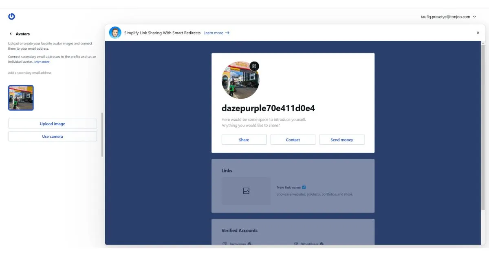The height and width of the screenshot is (256, 489).
Task: Click the verified badge next to Instagram
Action: (x=249, y=244)
